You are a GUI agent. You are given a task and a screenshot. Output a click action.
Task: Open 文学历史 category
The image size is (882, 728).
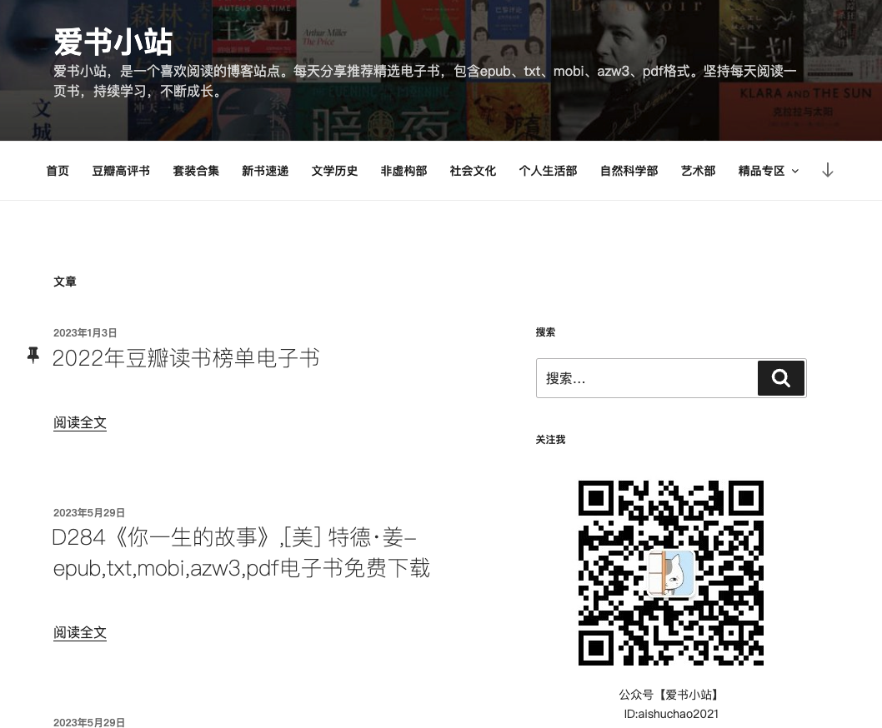[x=334, y=171]
